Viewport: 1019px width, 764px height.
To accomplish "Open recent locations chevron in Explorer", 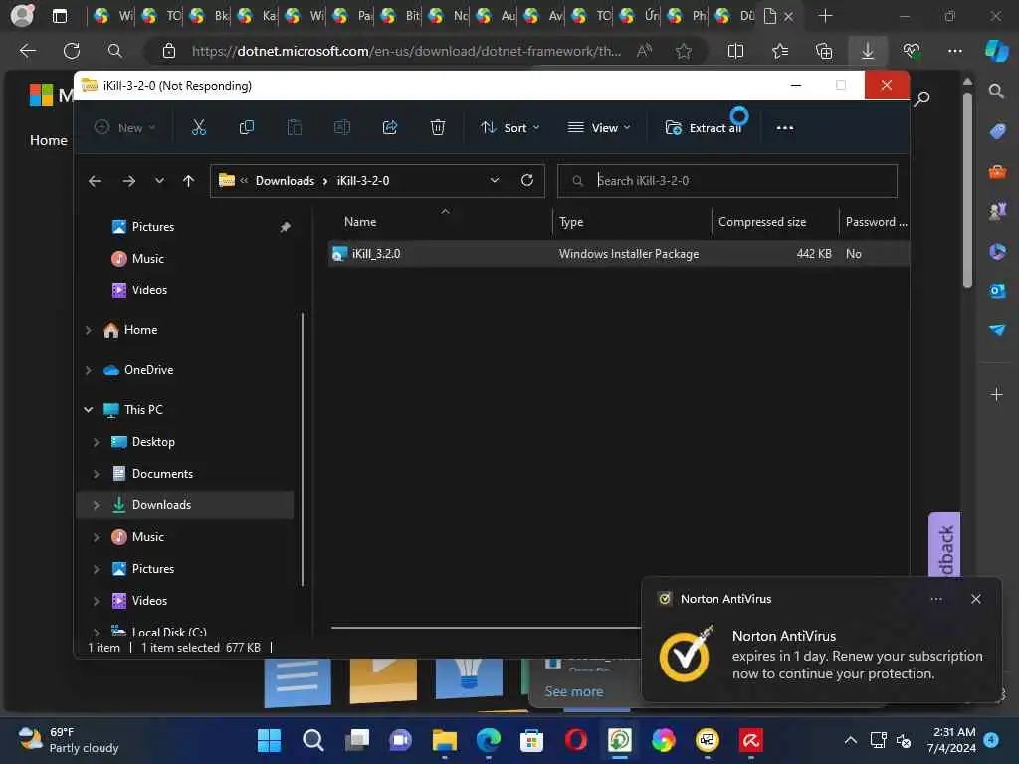I will click(x=159, y=181).
